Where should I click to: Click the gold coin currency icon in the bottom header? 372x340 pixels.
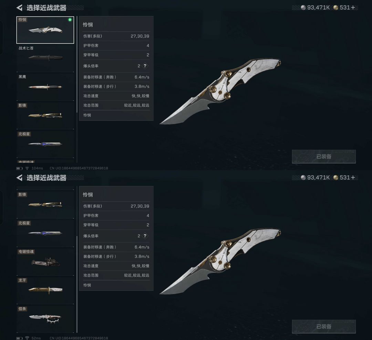click(335, 177)
